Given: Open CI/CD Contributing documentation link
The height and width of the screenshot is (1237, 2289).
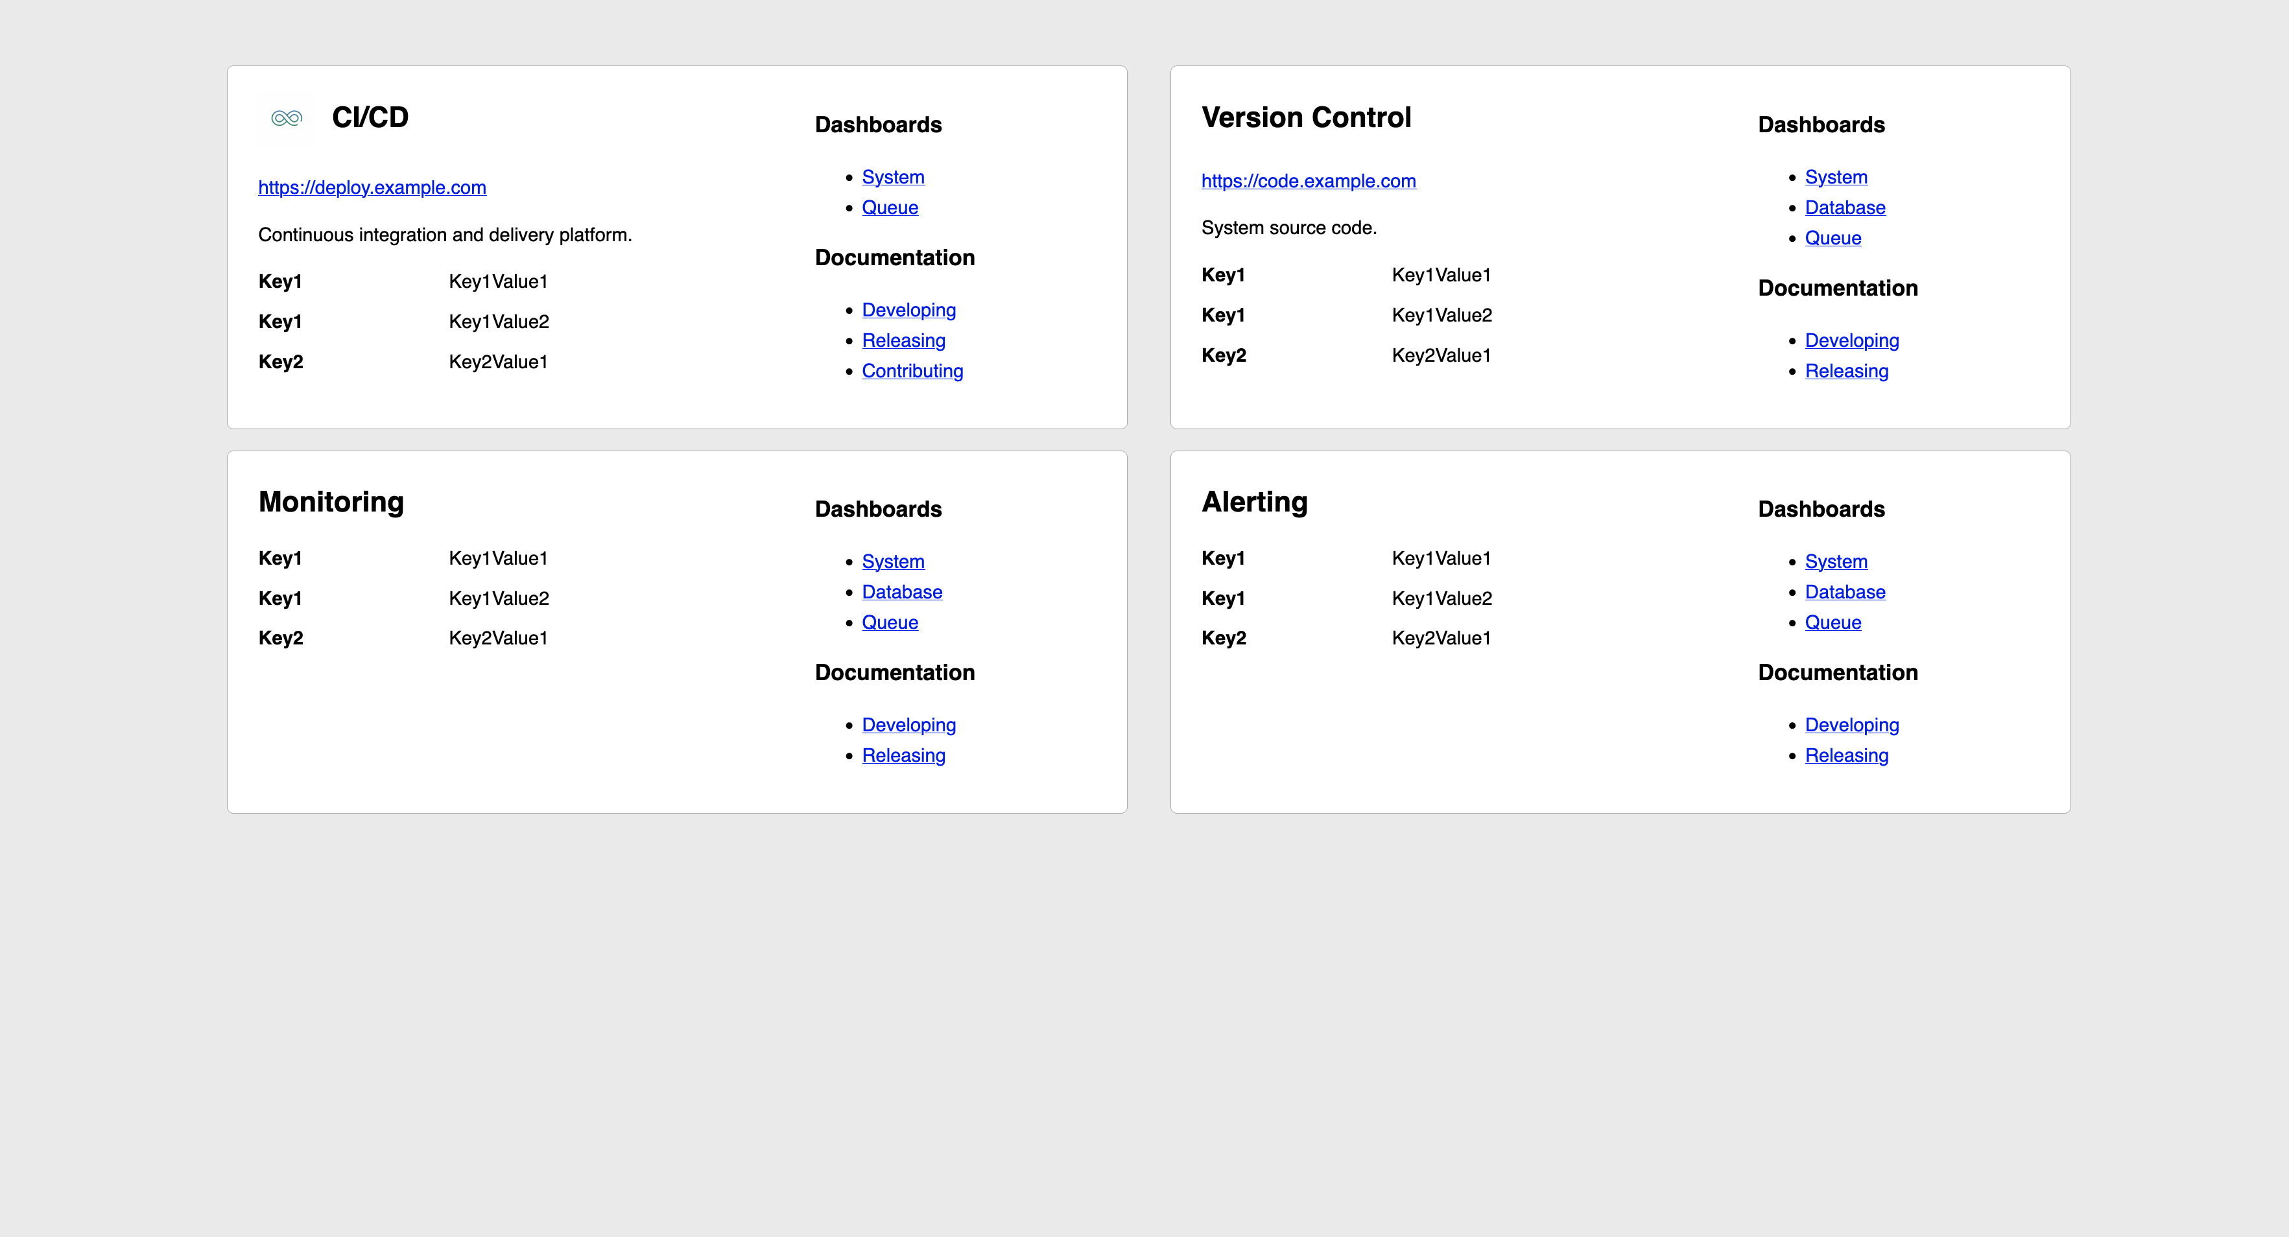Looking at the screenshot, I should pyautogui.click(x=912, y=371).
